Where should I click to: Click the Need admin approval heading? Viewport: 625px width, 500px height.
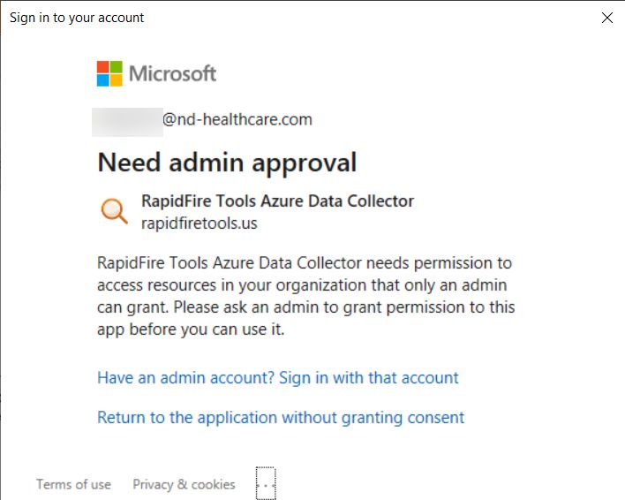coord(227,163)
